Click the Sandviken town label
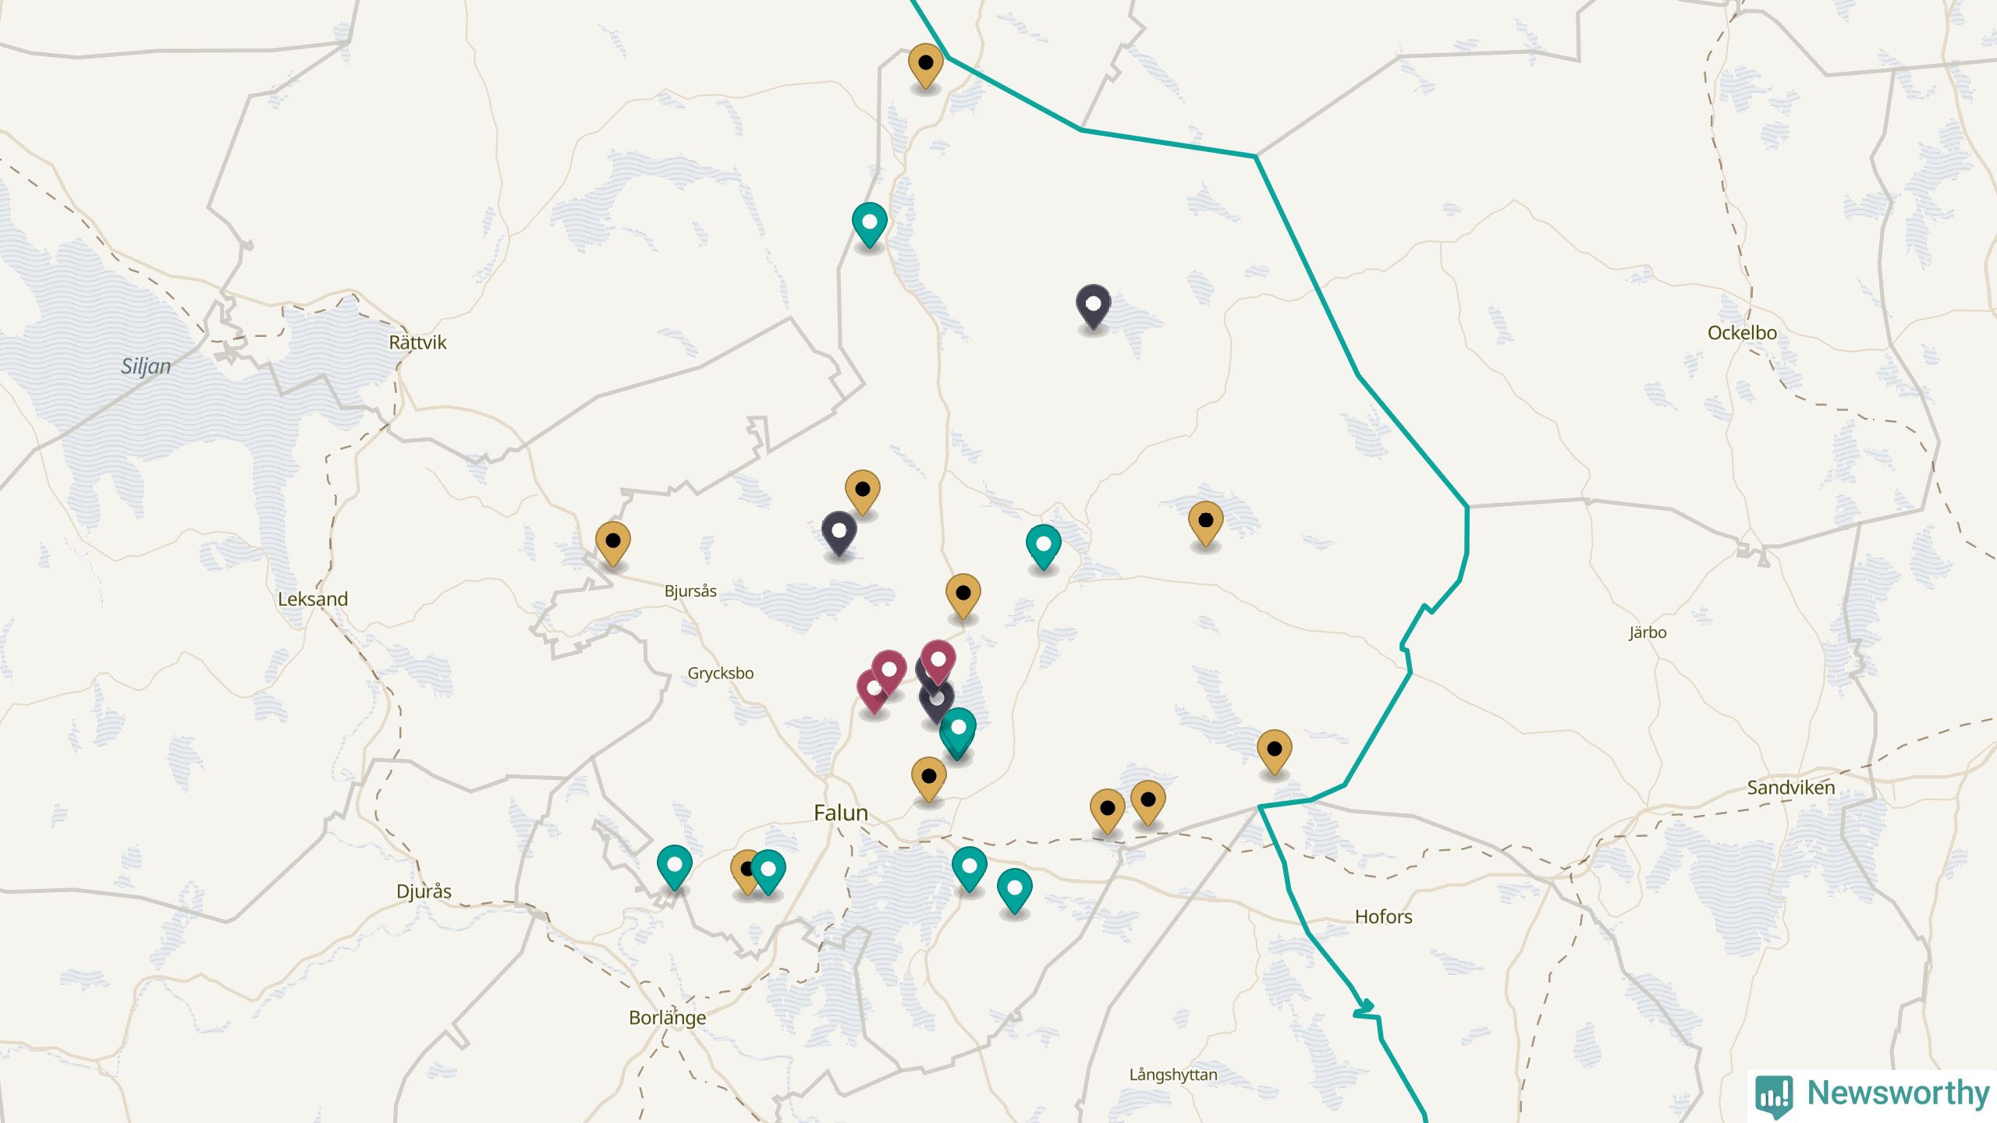Screen dimensions: 1997x1123 coord(1791,788)
